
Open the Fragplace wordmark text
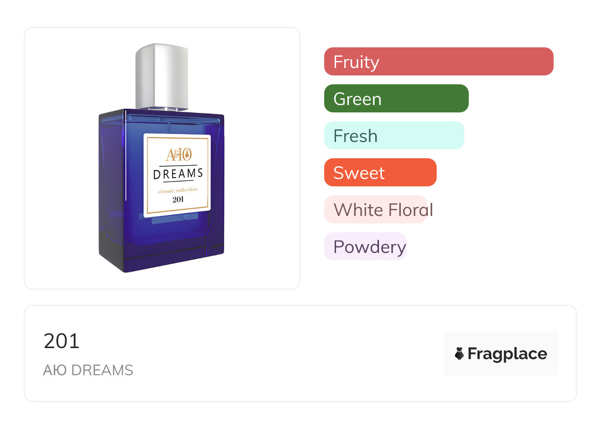507,354
